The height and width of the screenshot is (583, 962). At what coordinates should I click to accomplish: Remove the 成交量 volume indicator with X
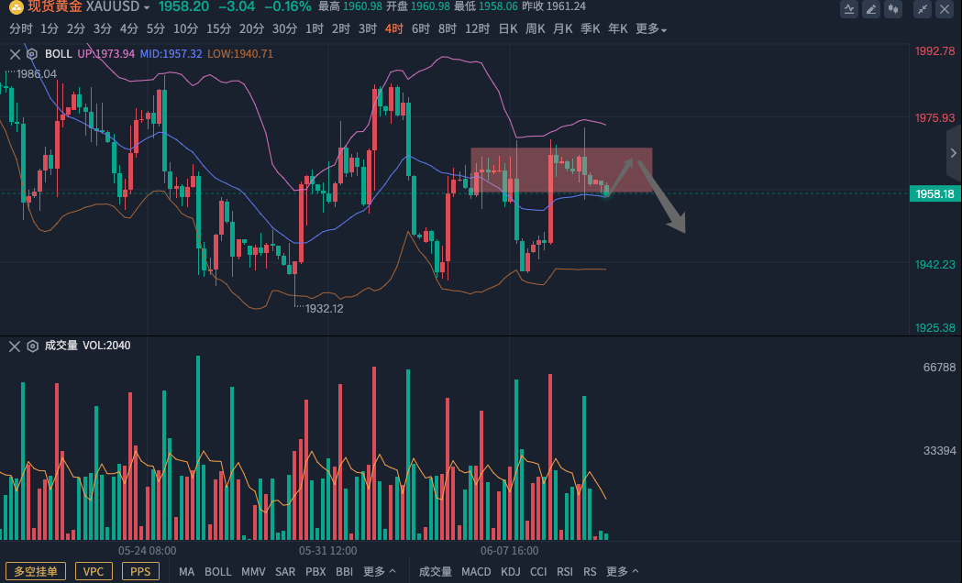pos(15,346)
